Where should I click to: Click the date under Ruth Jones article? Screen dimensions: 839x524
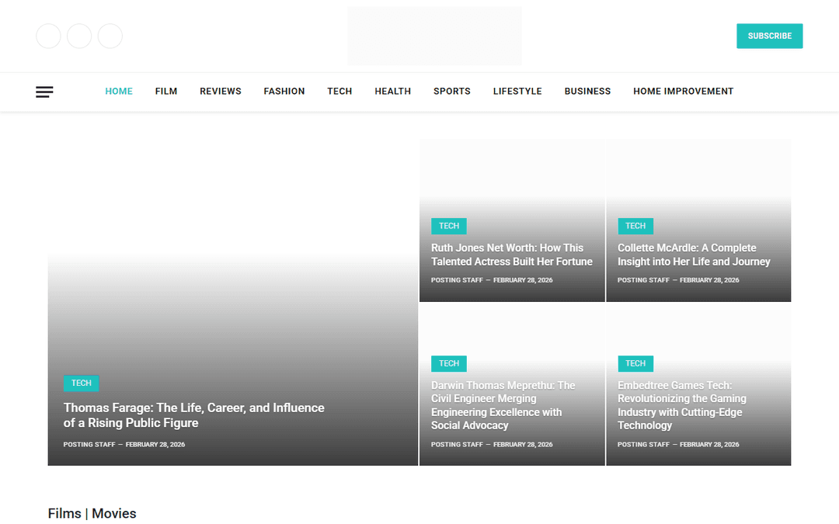[x=523, y=280]
